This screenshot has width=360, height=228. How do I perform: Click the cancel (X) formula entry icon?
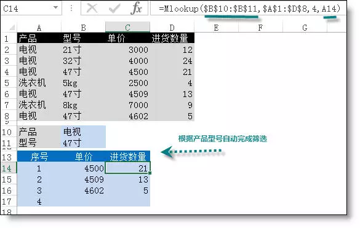[x=92, y=8]
